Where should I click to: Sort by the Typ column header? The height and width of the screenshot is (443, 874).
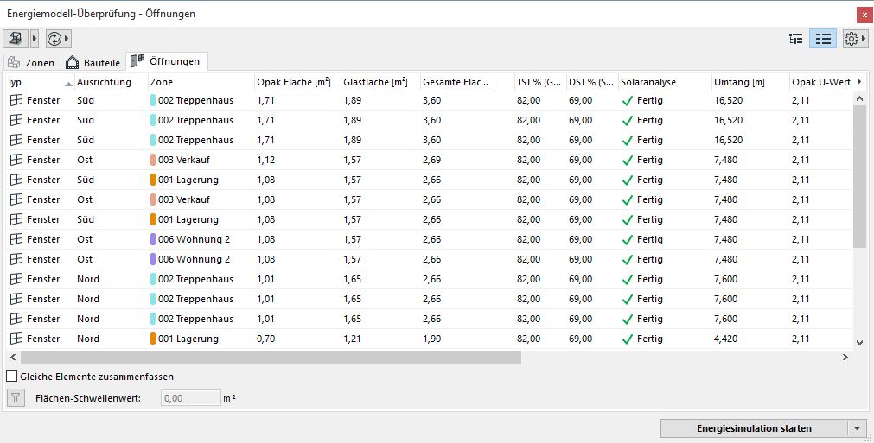click(35, 82)
